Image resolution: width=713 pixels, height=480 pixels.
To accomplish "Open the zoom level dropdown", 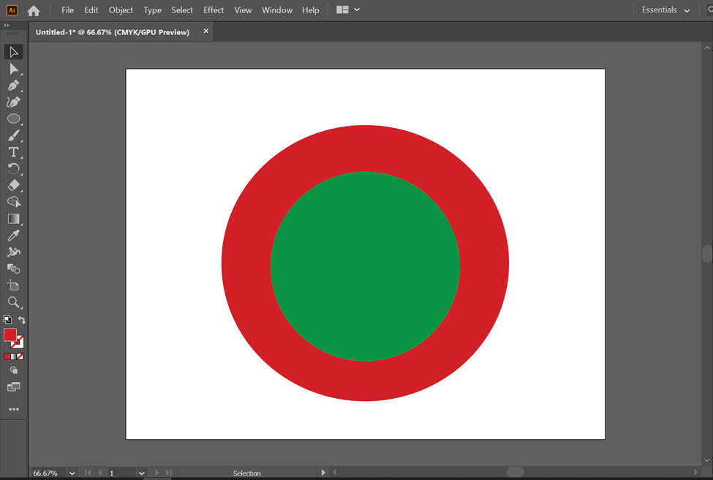I will pos(72,473).
